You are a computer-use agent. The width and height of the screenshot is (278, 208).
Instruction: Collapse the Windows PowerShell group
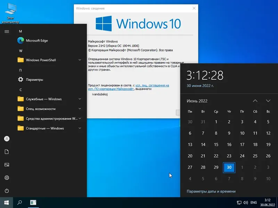42,60
